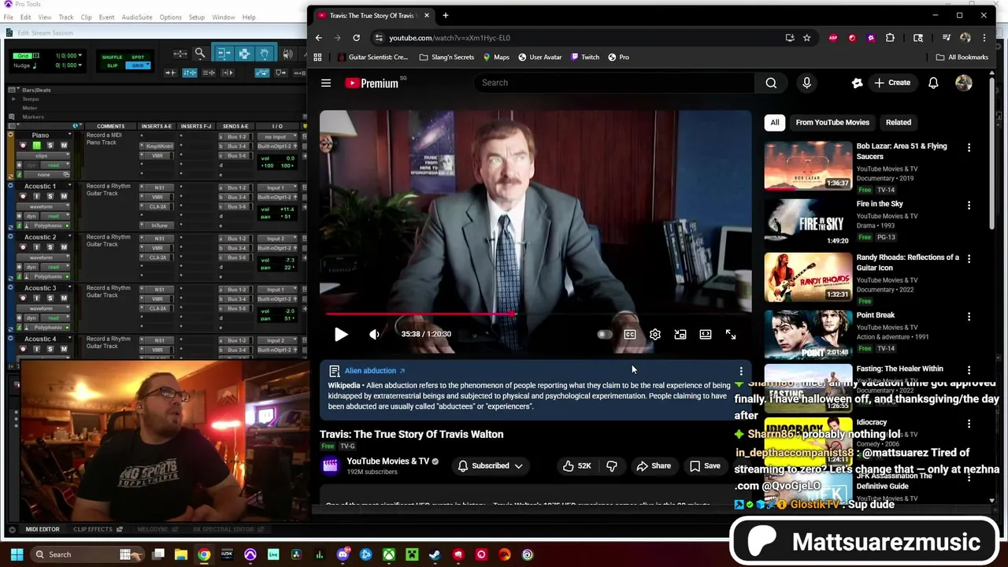Open the Windows Start menu
The width and height of the screenshot is (1008, 567).
click(x=17, y=554)
